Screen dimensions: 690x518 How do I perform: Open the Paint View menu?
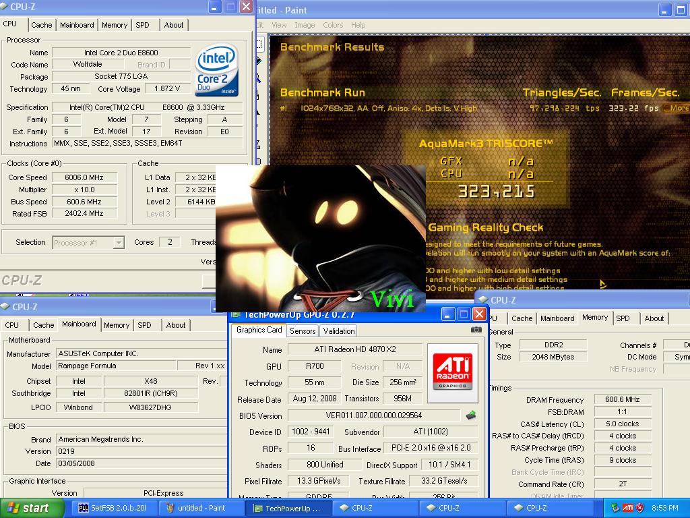coord(279,25)
